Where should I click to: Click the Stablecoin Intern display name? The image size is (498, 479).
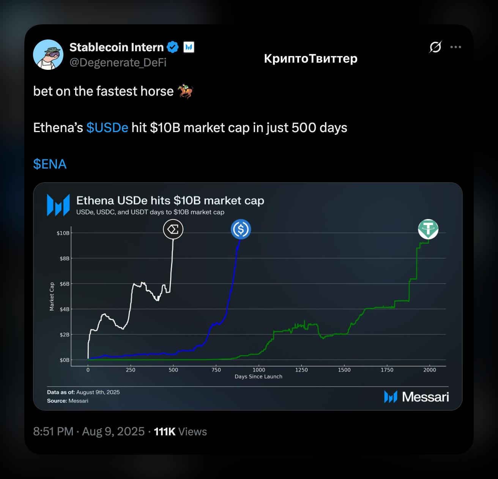pos(117,47)
